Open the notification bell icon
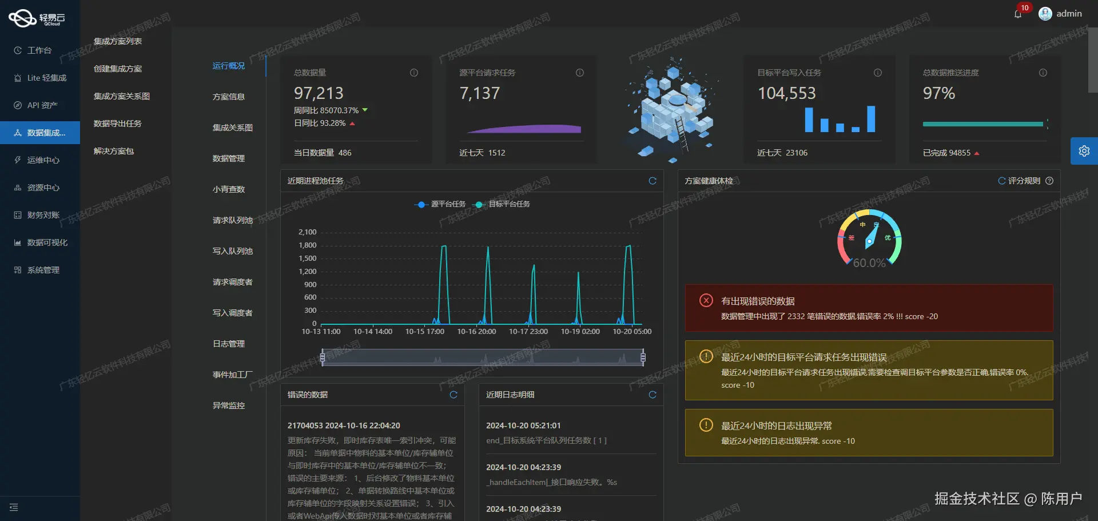This screenshot has width=1098, height=521. 1018,14
